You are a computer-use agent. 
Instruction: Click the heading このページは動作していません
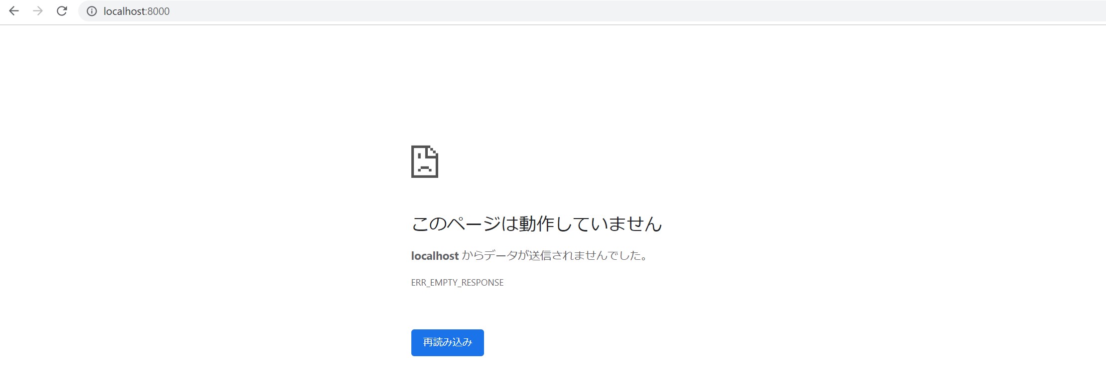pyautogui.click(x=536, y=224)
